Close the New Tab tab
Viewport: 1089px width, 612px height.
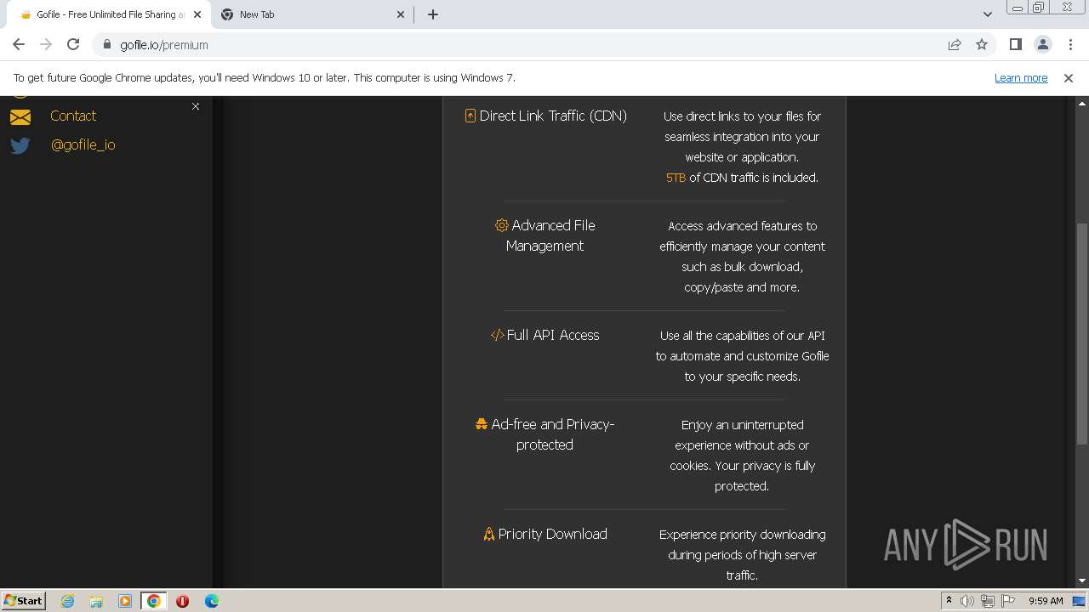point(402,14)
